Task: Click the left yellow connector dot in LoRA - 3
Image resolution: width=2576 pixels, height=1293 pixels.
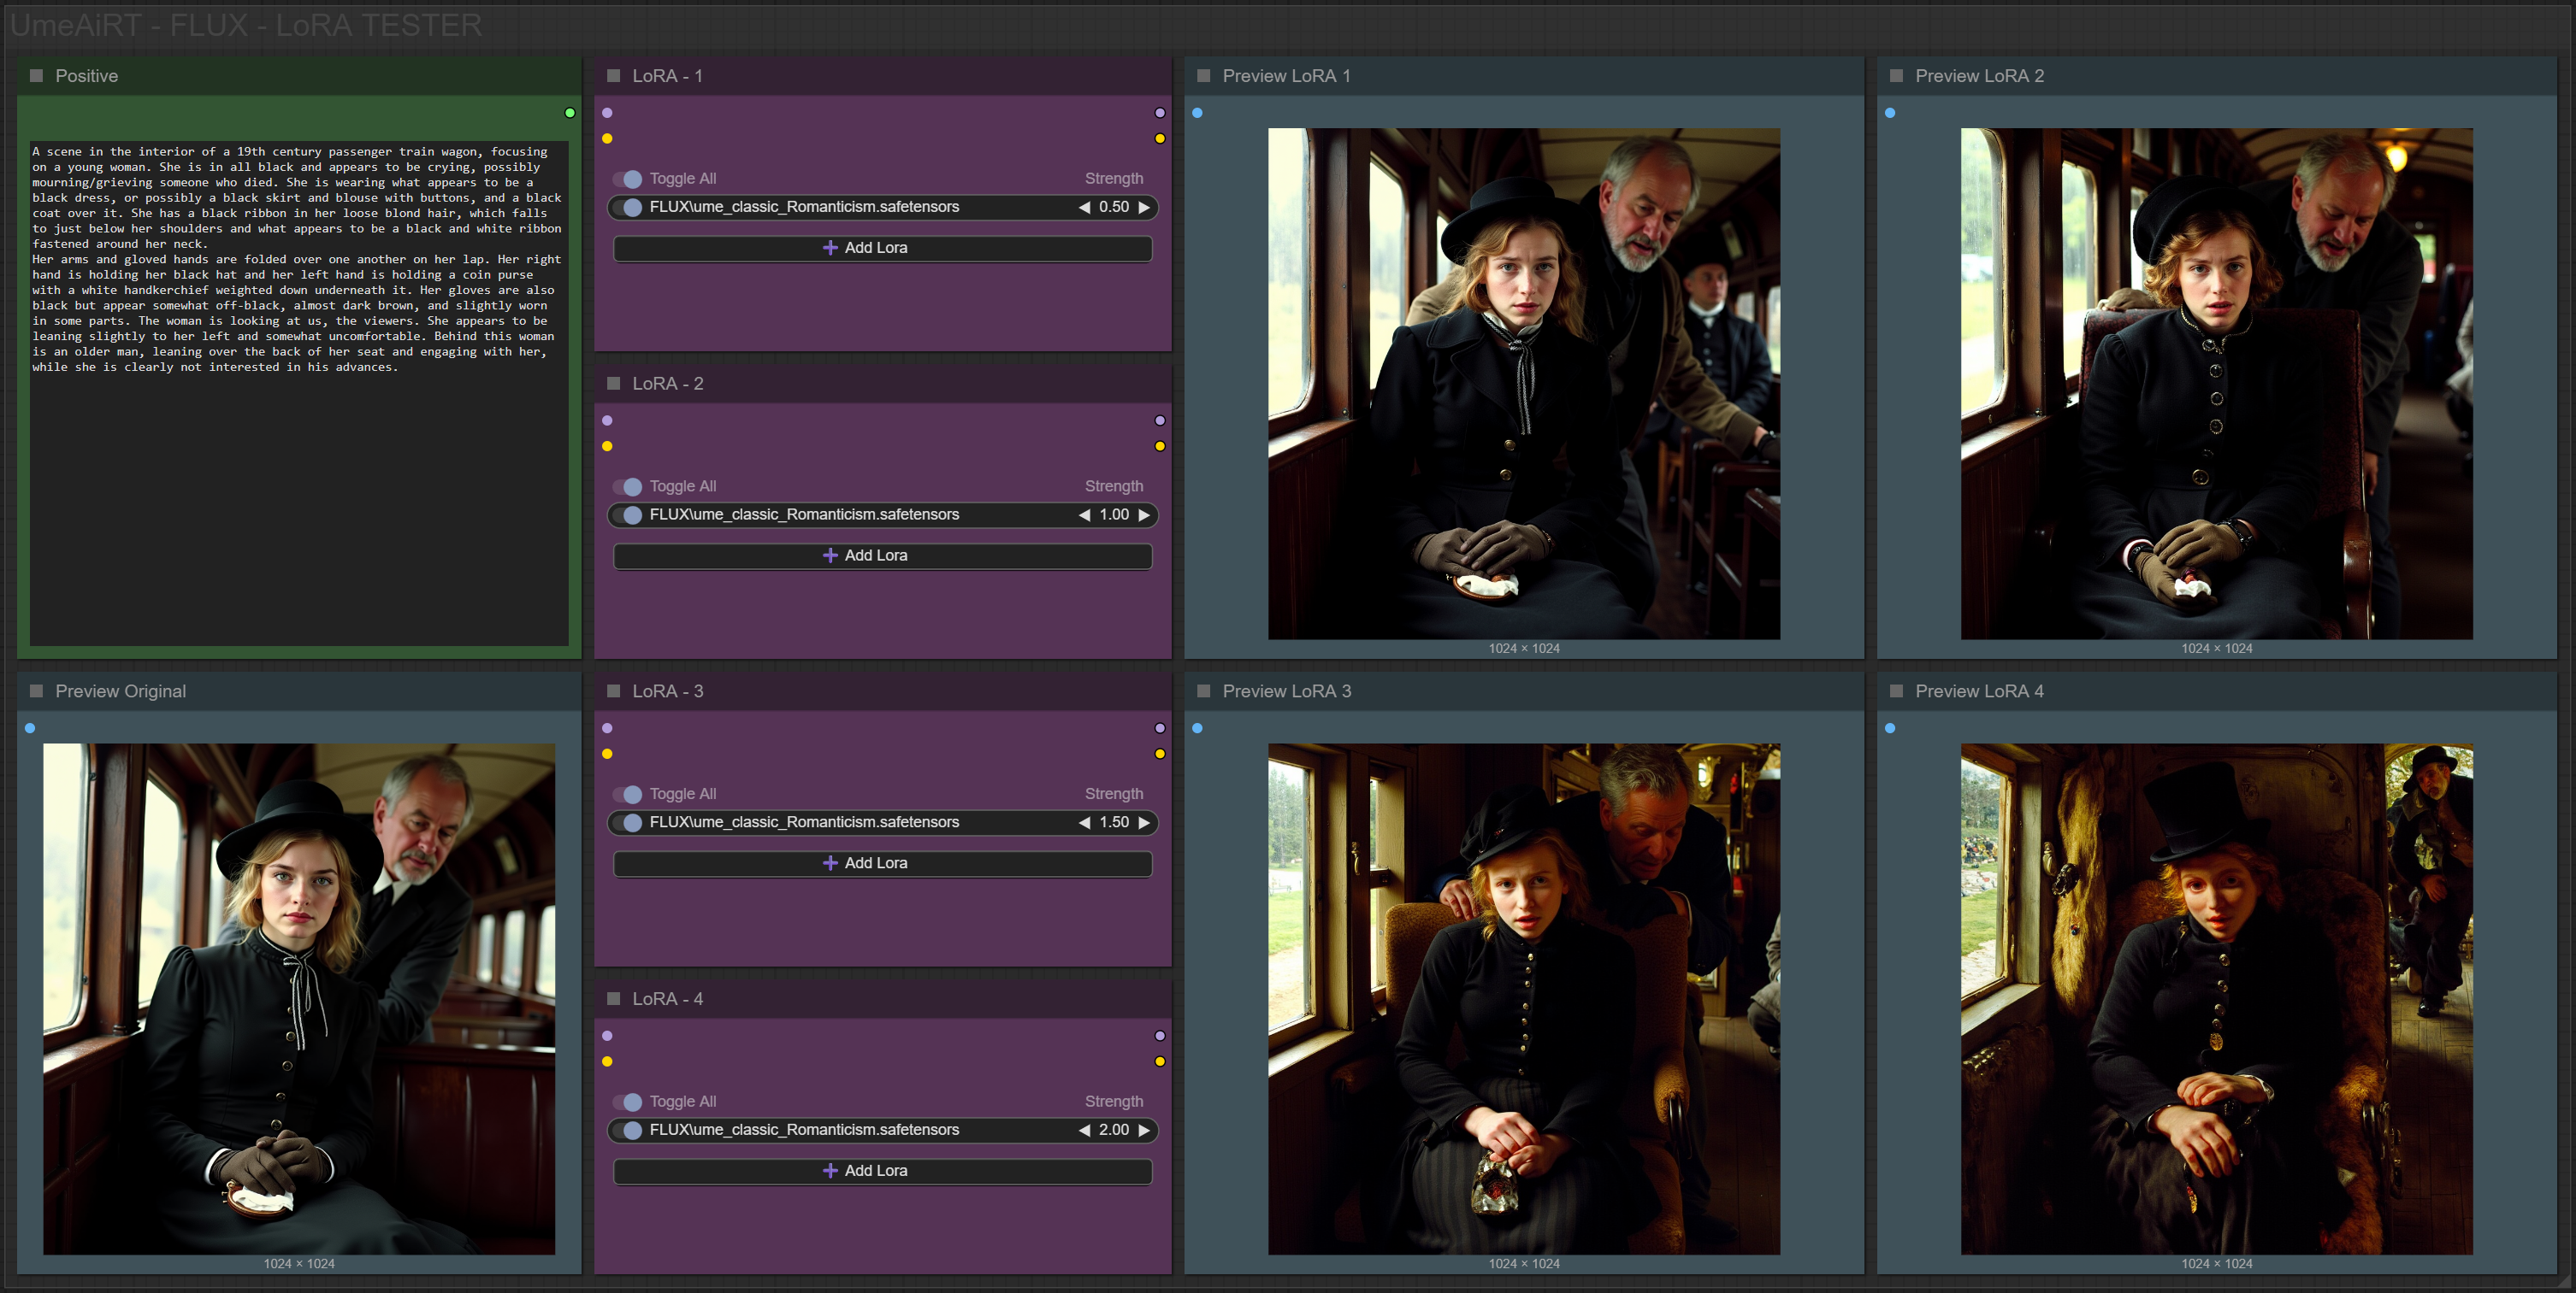Action: (607, 755)
